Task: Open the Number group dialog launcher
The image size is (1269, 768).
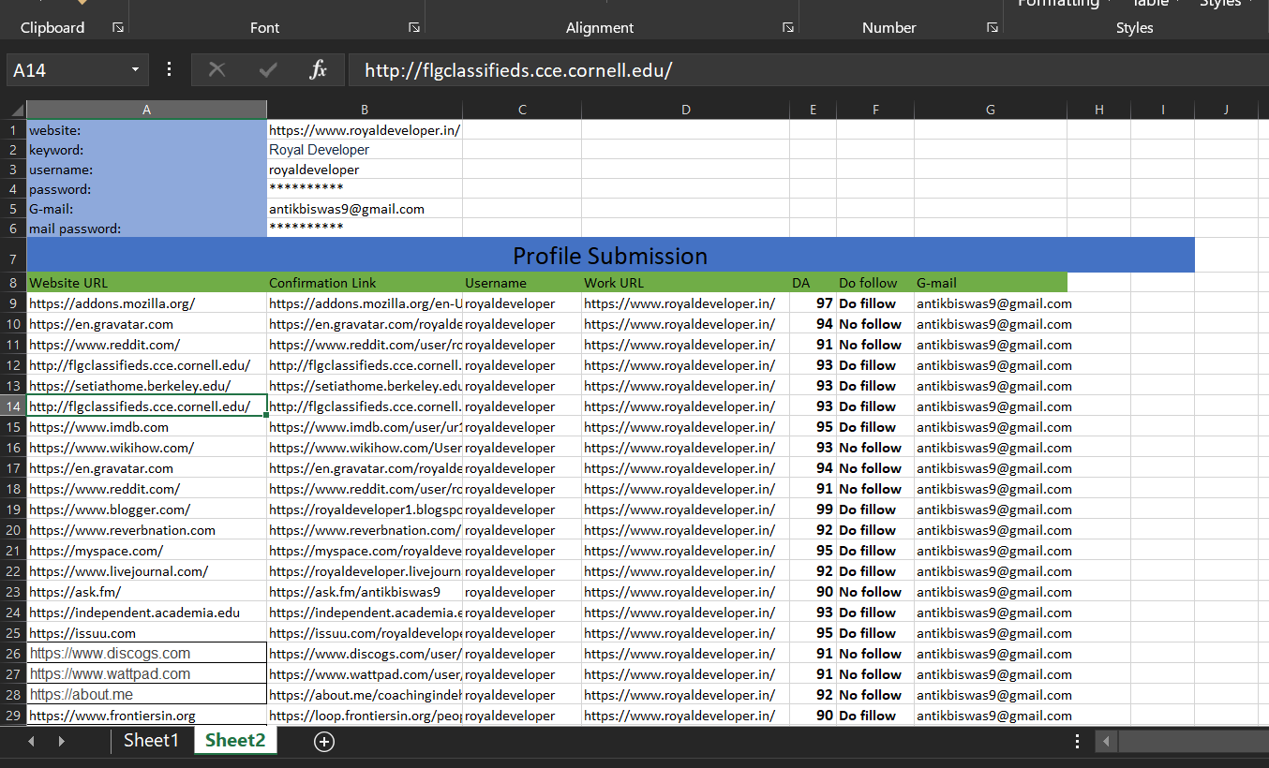Action: pos(992,27)
